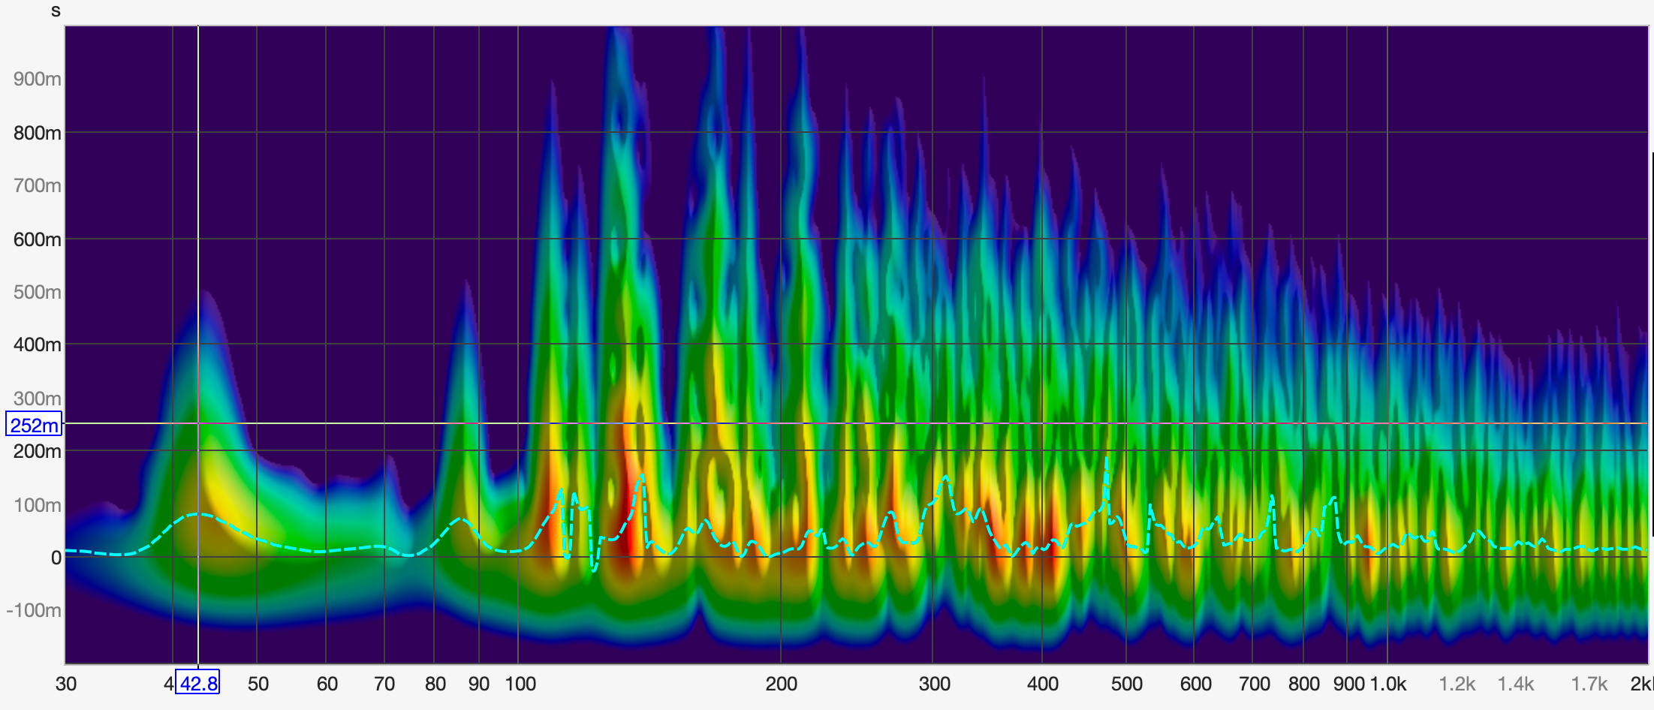Viewport: 1654px width, 710px height.
Task: Click the 252m time cursor readout box
Action: [34, 425]
